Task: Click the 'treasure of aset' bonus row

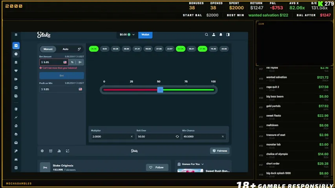Action: 294,136
